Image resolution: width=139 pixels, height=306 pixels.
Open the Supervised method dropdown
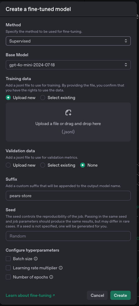point(68,41)
